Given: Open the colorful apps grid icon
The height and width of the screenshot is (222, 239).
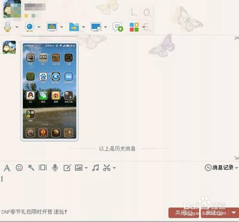Looking at the screenshot, I should [x=134, y=27].
